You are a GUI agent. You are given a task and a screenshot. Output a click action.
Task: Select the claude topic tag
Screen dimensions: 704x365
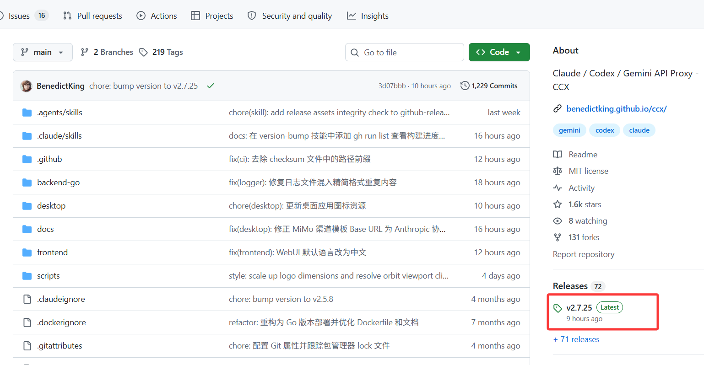[x=639, y=130]
